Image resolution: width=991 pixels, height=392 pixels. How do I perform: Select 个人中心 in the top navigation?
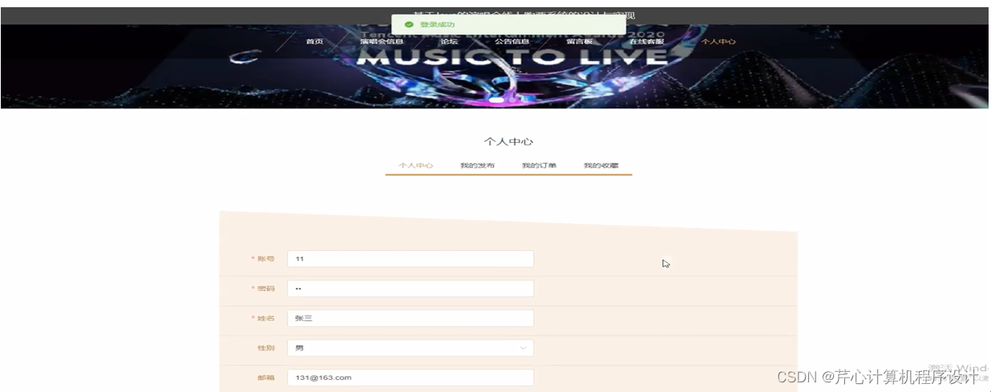pyautogui.click(x=718, y=42)
